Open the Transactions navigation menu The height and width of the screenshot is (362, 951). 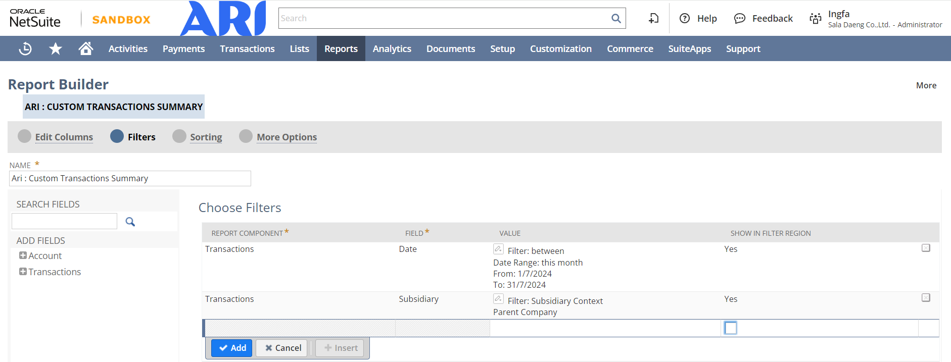point(247,49)
